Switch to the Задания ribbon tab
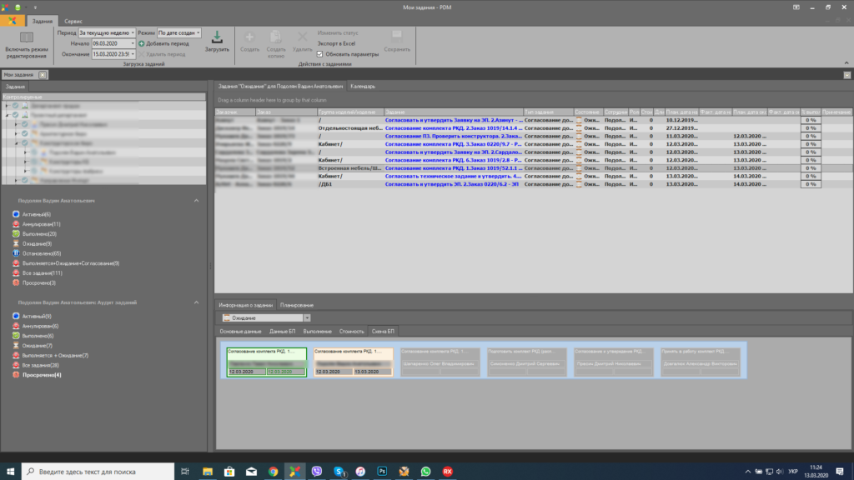This screenshot has height=480, width=854. [42, 21]
